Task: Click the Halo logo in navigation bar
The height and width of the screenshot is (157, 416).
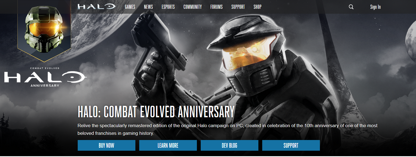Action: pos(97,7)
